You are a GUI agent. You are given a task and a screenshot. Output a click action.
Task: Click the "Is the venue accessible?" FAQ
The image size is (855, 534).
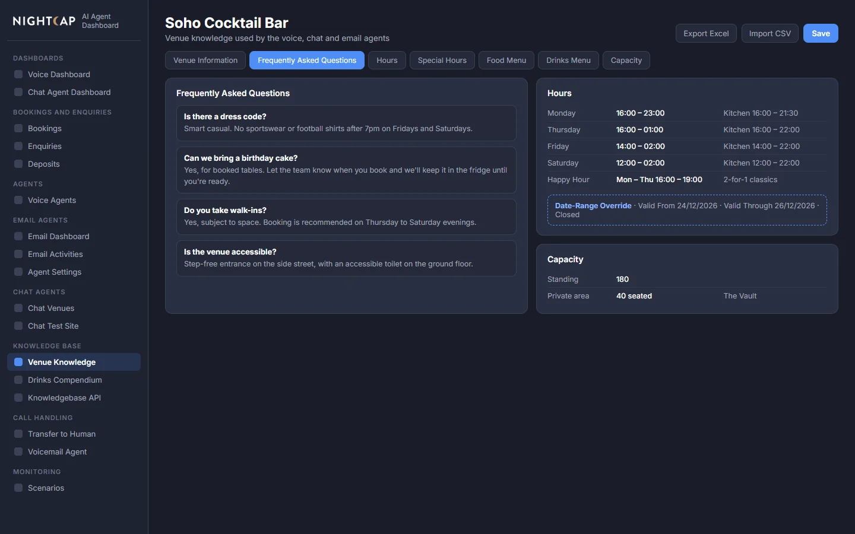click(x=346, y=258)
